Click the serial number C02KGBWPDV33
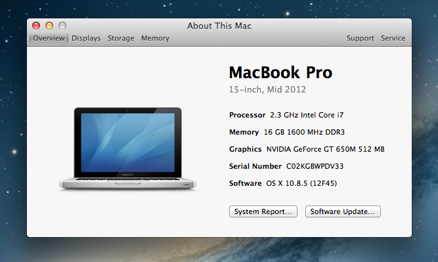 [x=315, y=166]
